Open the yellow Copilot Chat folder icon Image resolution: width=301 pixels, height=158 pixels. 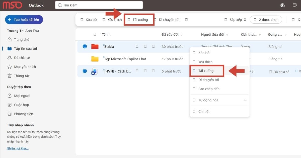pos(95,59)
